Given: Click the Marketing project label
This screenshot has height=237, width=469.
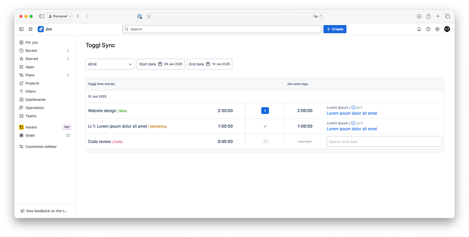Looking at the screenshot, I should [158, 126].
